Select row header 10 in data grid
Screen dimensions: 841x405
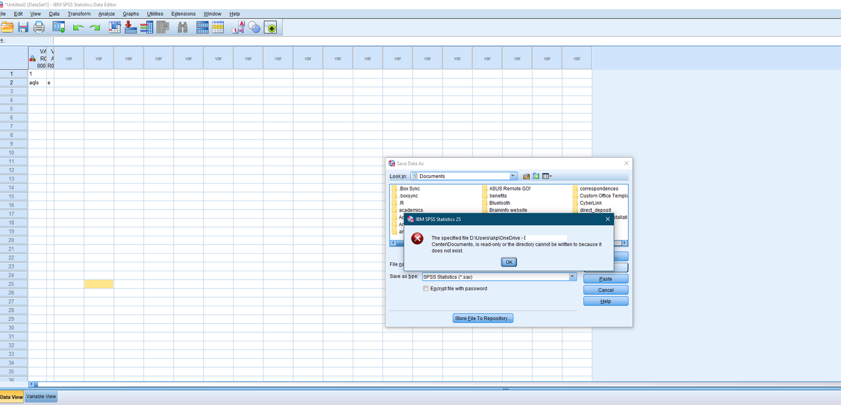(11, 153)
